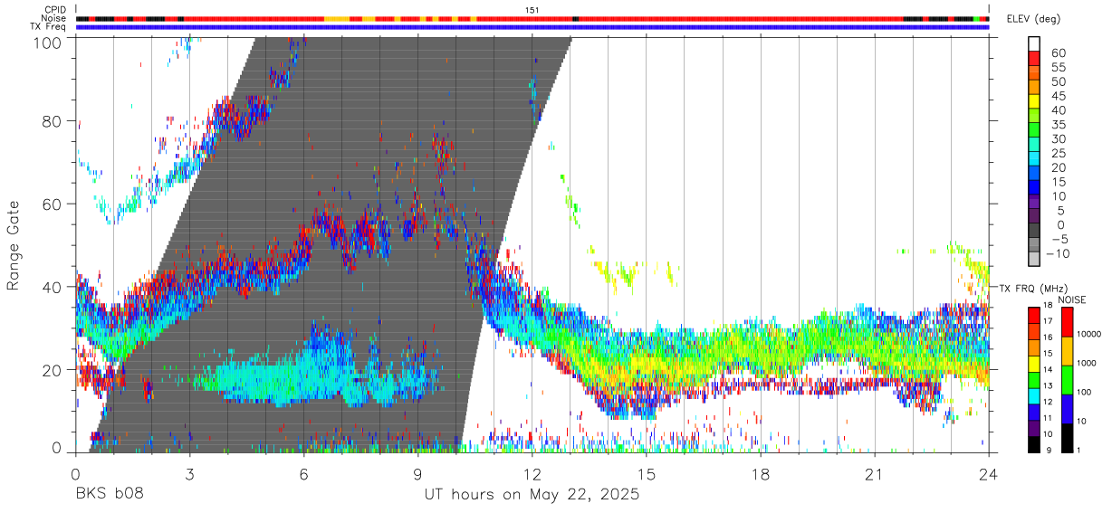
Task: Click the 9 tick on UT hours axis
Action: 418,473
